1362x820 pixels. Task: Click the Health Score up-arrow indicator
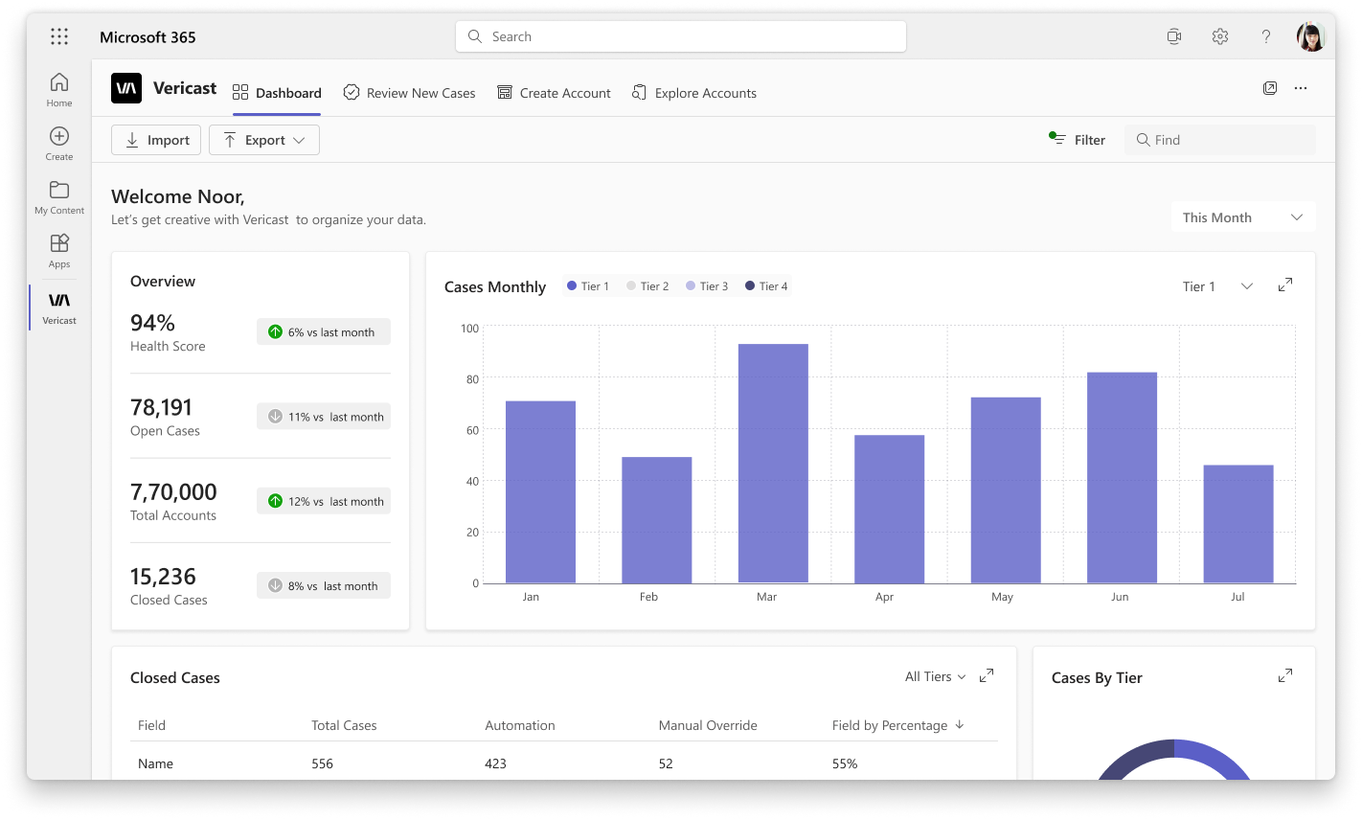click(275, 331)
